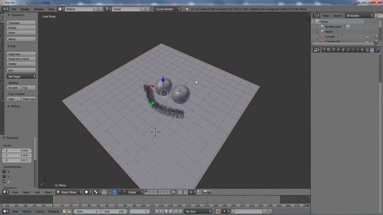
Task: Open the World properties tab
Action: point(338,50)
